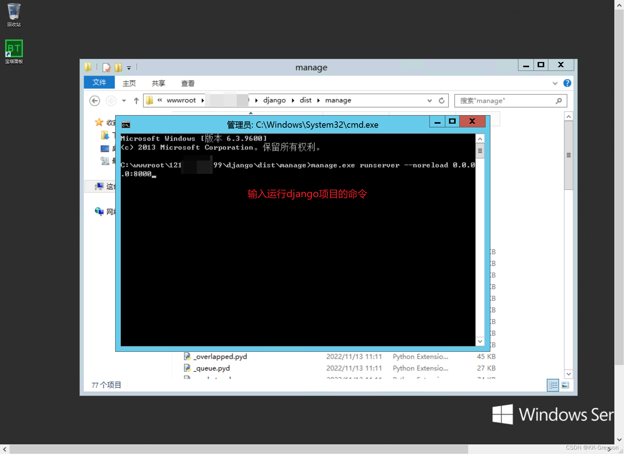Viewport: 624px width, 454px height.
Task: Maximize the cmd.exe window
Action: (452, 121)
